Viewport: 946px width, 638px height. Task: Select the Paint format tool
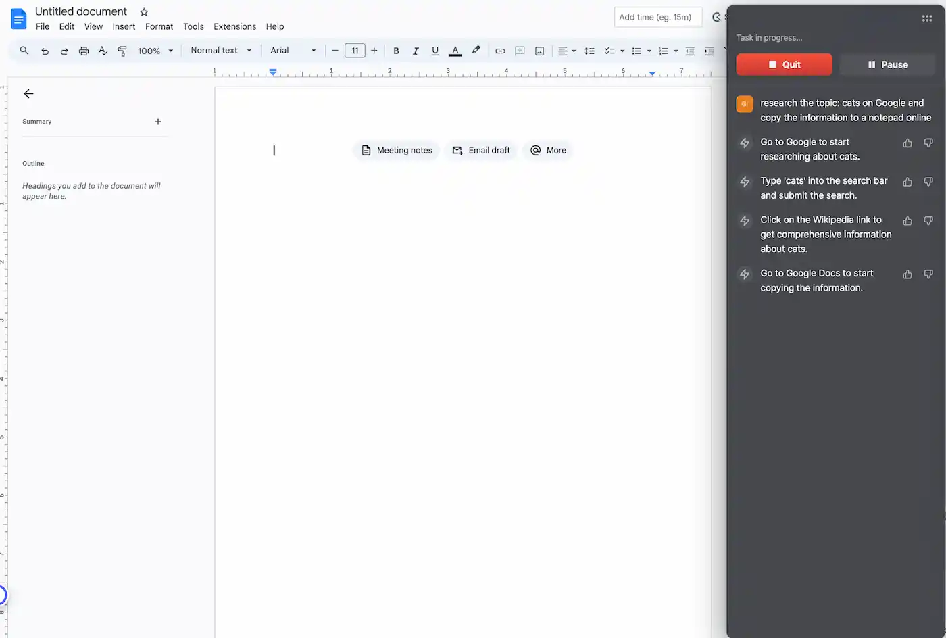(122, 51)
